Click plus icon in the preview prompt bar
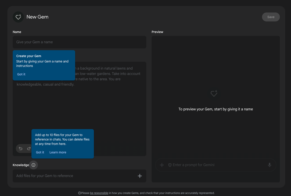 [x=162, y=165]
